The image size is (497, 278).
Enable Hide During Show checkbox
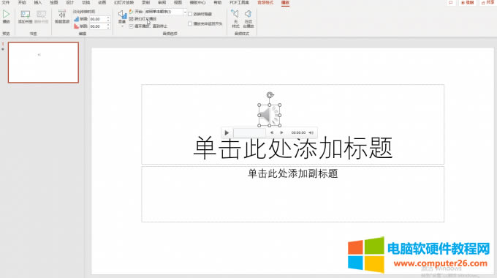click(190, 14)
